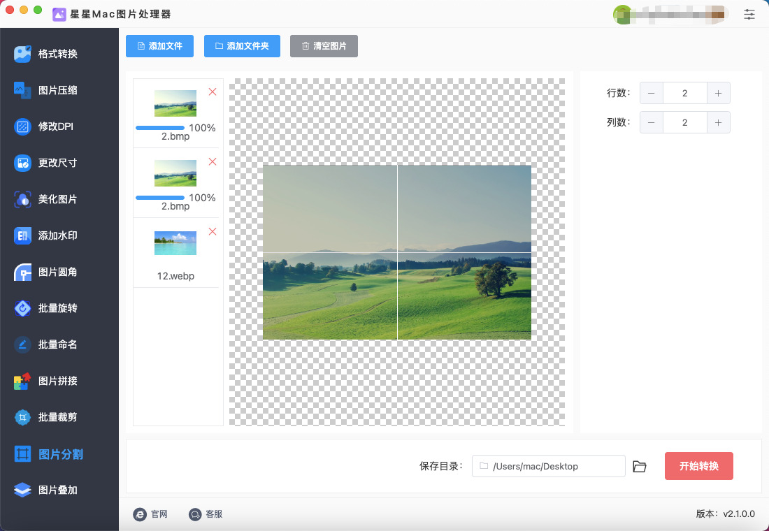Select the 12.webp beach thumbnail

click(175, 243)
